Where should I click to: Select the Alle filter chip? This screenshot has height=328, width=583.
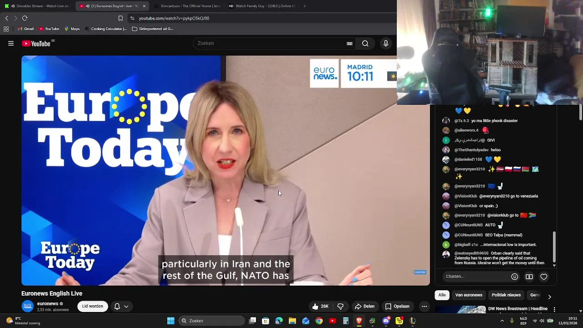[x=442, y=295]
